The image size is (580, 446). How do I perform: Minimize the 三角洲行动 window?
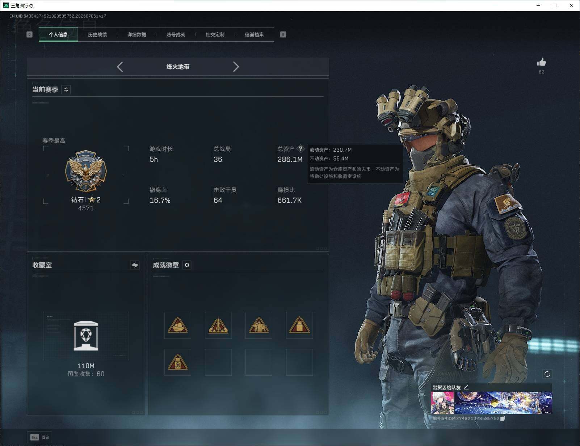[538, 5]
